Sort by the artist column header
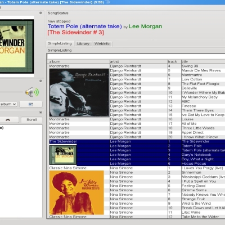 [x=139, y=62]
